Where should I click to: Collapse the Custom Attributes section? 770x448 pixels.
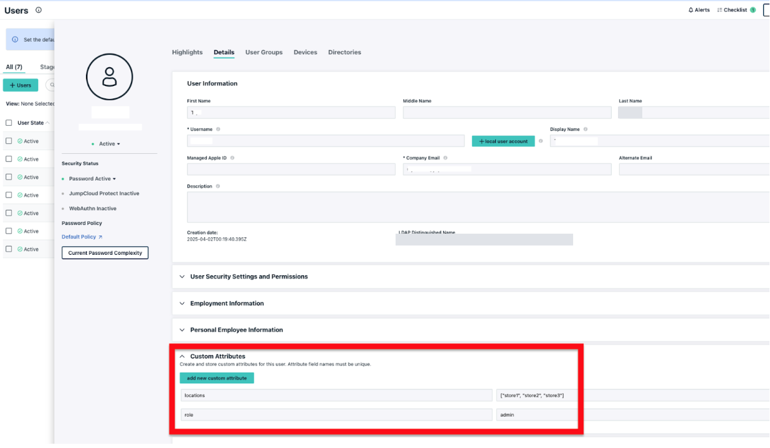tap(212, 356)
